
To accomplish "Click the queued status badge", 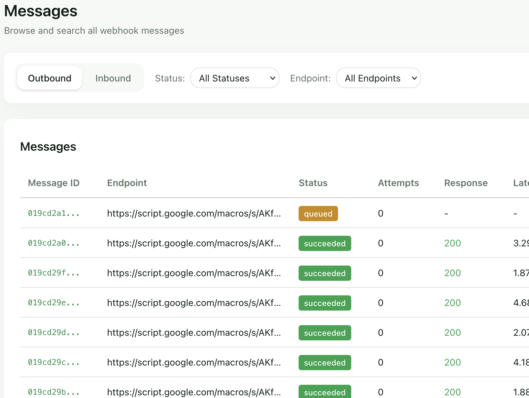I will pos(318,214).
